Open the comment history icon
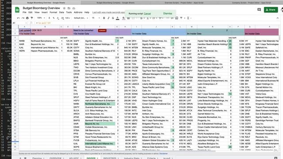 tap(259, 10)
